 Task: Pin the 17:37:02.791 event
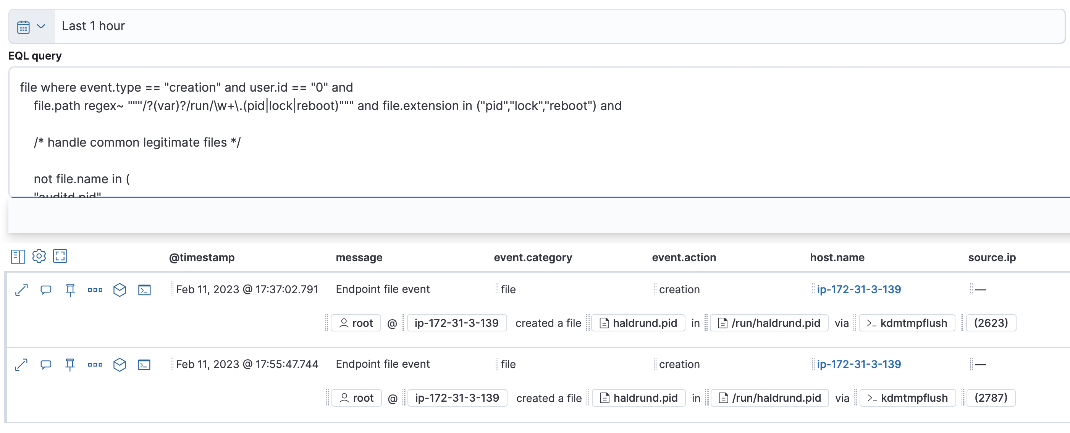click(x=70, y=290)
